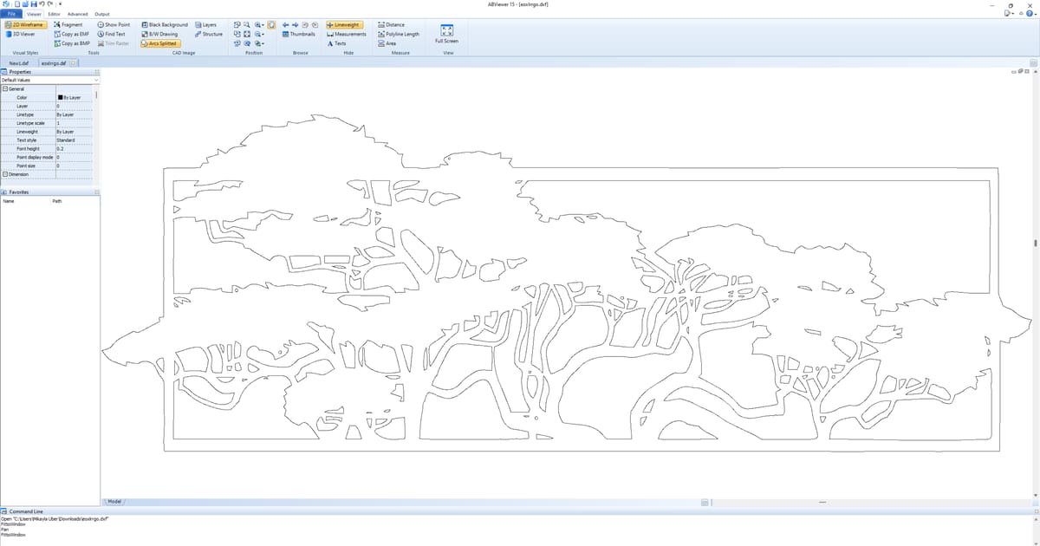Edit the Linetype scale value
The image size is (1040, 546).
(x=75, y=123)
